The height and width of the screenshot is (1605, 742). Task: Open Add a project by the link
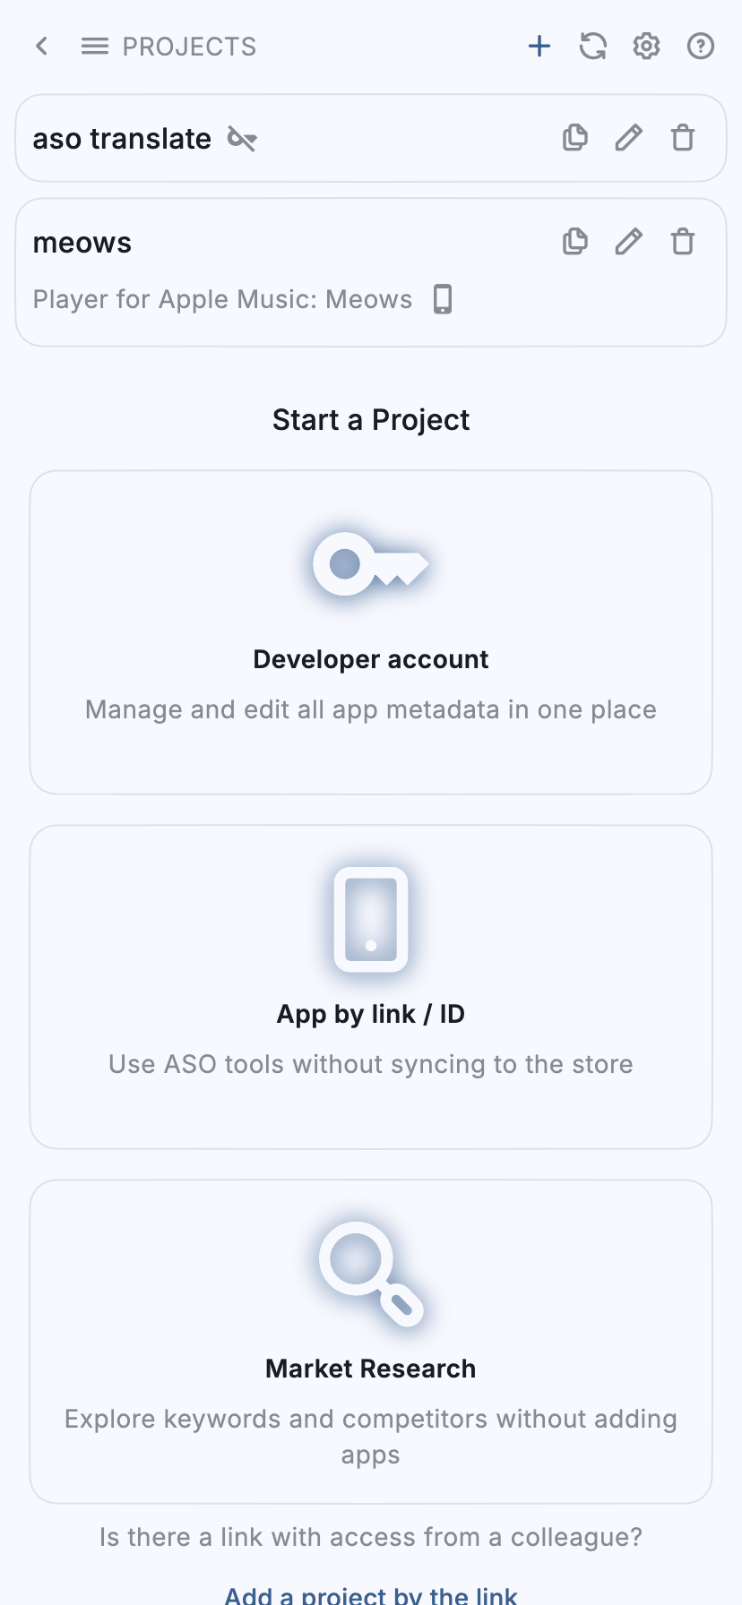pyautogui.click(x=370, y=1594)
